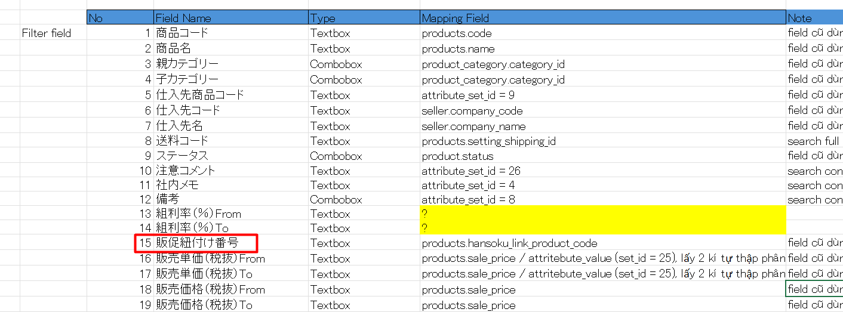This screenshot has height=312, width=843.
Task: Select the Combobox type cell for ステータス
Action: coord(364,156)
